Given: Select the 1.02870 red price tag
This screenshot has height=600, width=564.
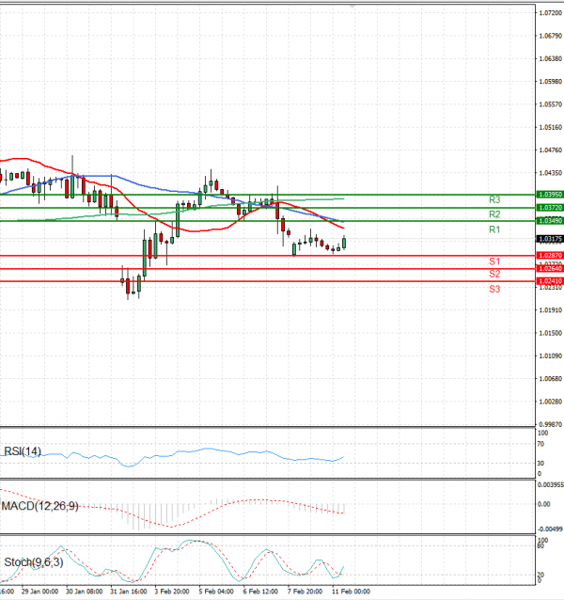Looking at the screenshot, I should pyautogui.click(x=549, y=255).
